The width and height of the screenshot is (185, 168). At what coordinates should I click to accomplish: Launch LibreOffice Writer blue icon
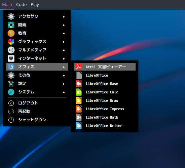[79, 126]
